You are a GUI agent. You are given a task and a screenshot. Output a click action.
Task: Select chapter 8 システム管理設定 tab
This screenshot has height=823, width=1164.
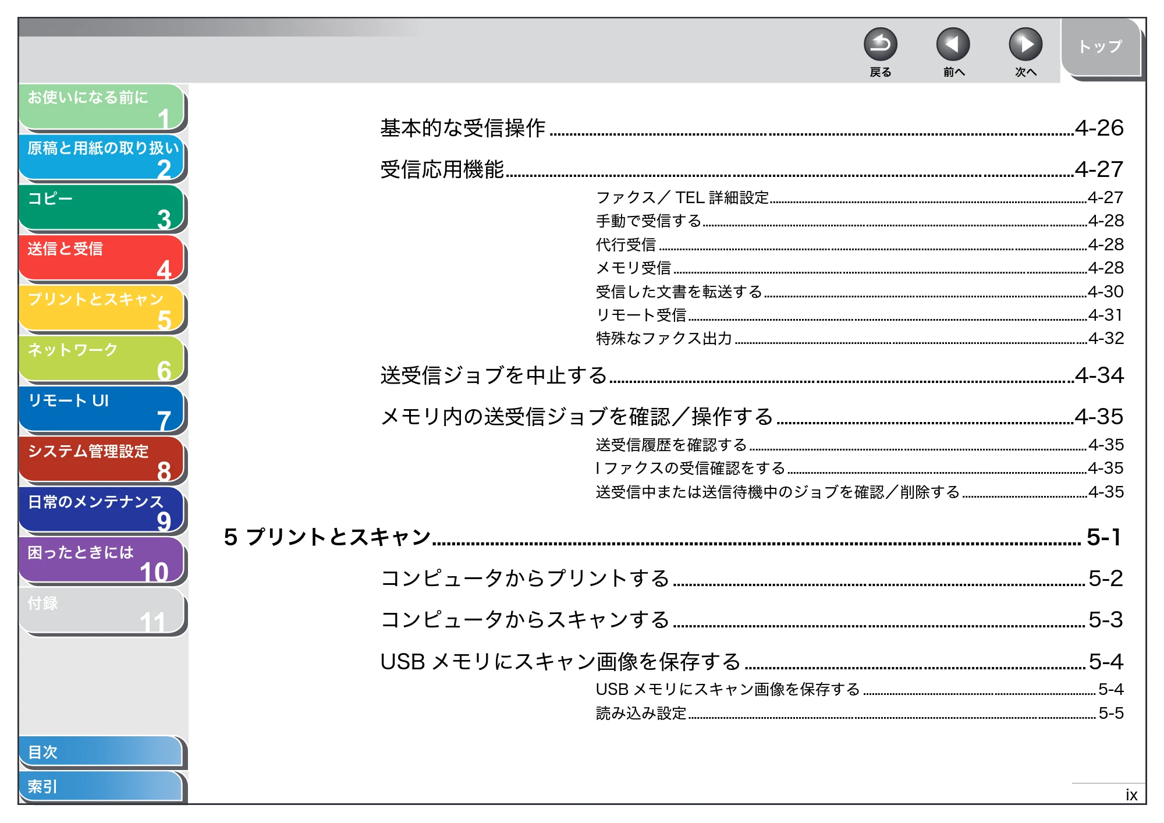click(x=102, y=460)
